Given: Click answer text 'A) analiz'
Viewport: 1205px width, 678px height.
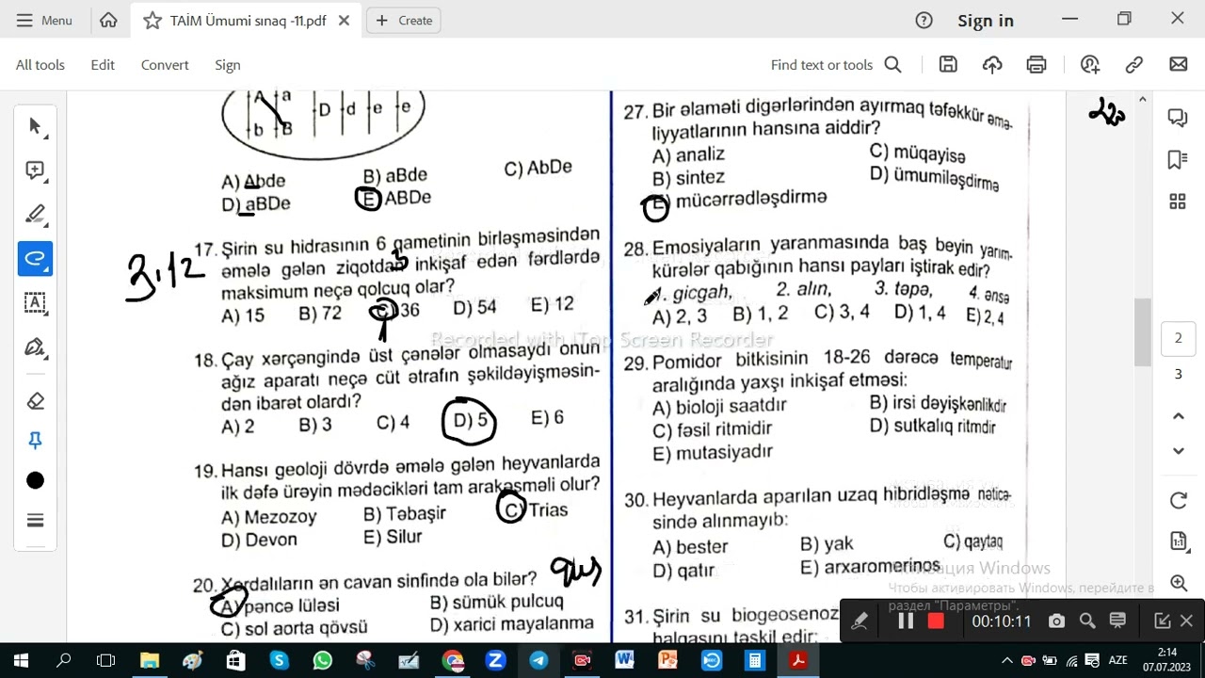Looking at the screenshot, I should tap(688, 154).
